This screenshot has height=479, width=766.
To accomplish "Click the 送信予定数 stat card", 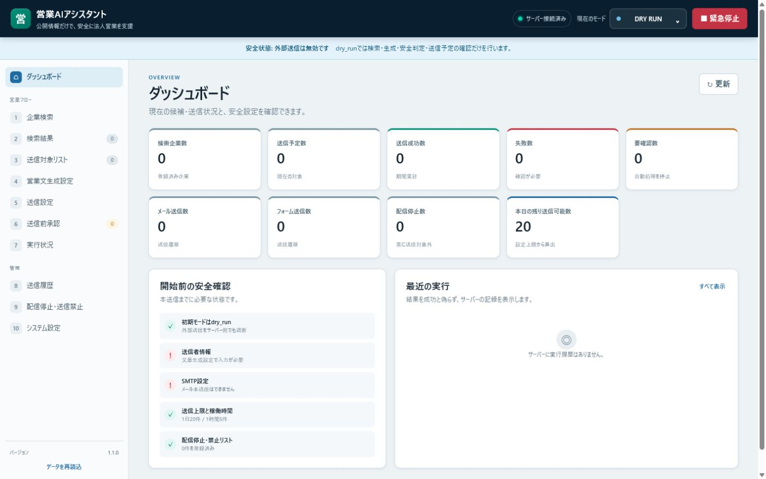I will [324, 159].
